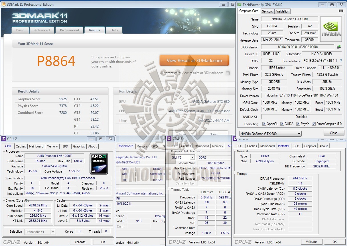Click Validate in CPU-Z Phenom processor window

coord(80,242)
